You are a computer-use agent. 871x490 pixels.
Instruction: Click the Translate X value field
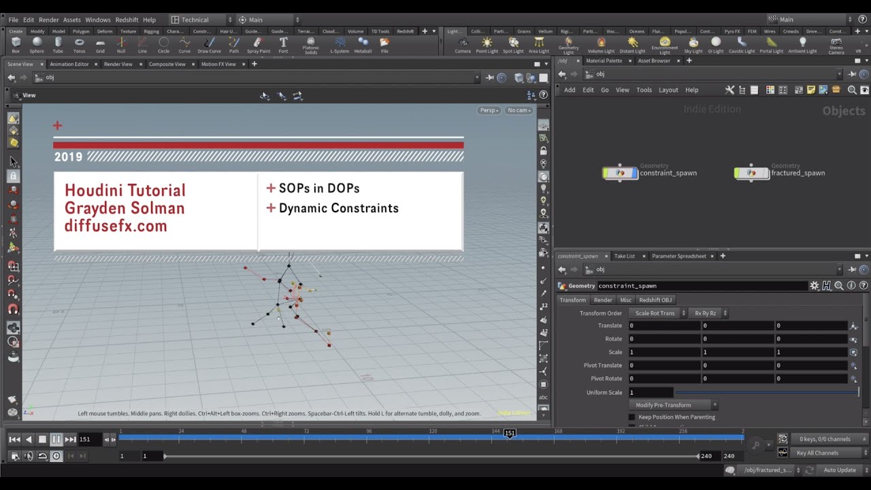(x=664, y=326)
